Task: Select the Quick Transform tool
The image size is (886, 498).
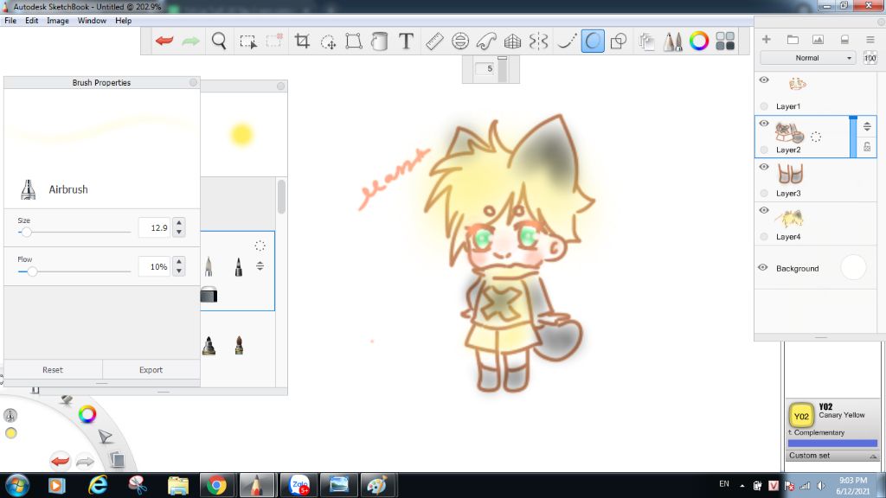Action: [328, 41]
